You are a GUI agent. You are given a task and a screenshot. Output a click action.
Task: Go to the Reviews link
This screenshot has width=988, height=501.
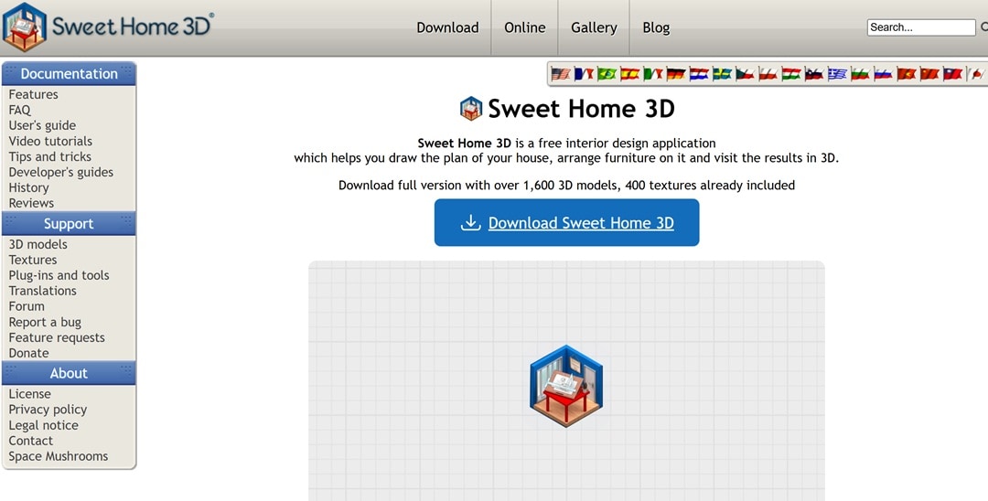(x=31, y=203)
